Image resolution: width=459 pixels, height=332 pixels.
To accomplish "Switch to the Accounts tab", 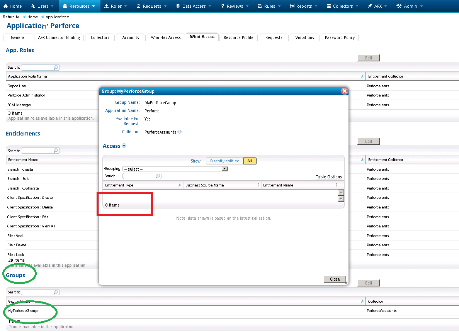I will tap(131, 38).
